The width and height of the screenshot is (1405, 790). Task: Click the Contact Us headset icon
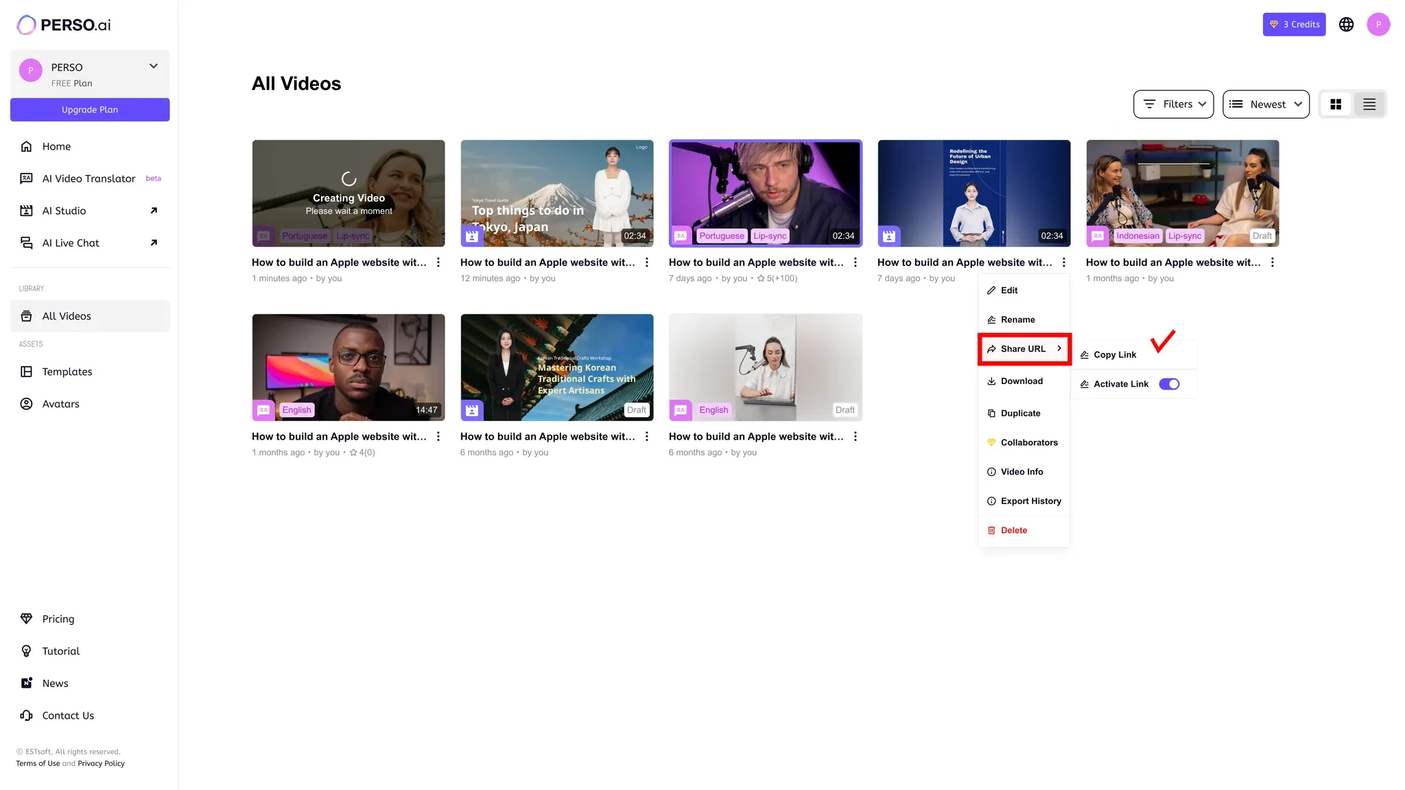tap(26, 715)
